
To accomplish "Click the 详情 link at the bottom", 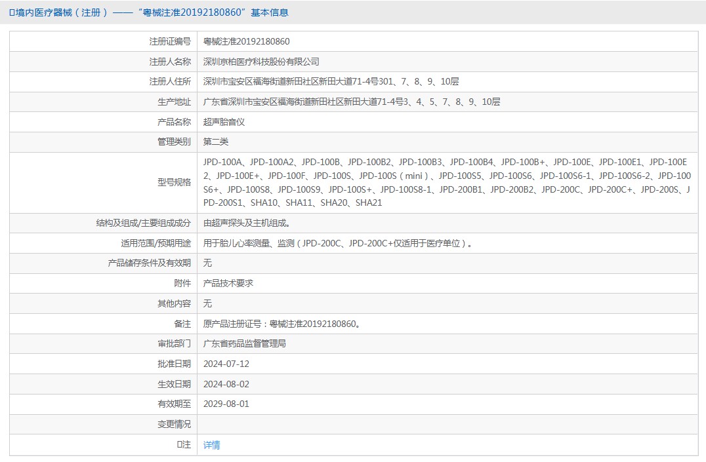I will click(211, 445).
